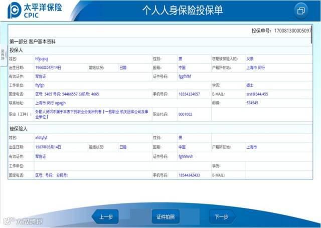Click occupation code 0001002
This screenshot has height=228, width=321.
tap(185, 114)
